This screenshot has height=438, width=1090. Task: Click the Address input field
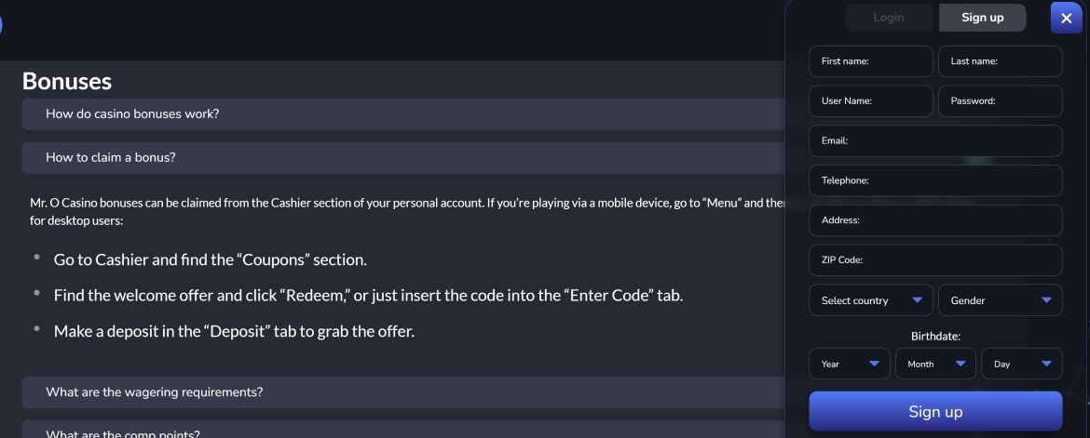click(x=935, y=220)
